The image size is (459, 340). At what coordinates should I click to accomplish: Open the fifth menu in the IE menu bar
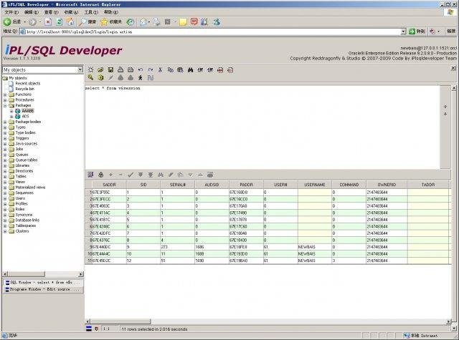pos(91,12)
